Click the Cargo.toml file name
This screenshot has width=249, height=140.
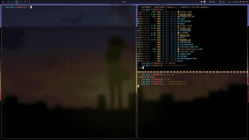coord(186,14)
